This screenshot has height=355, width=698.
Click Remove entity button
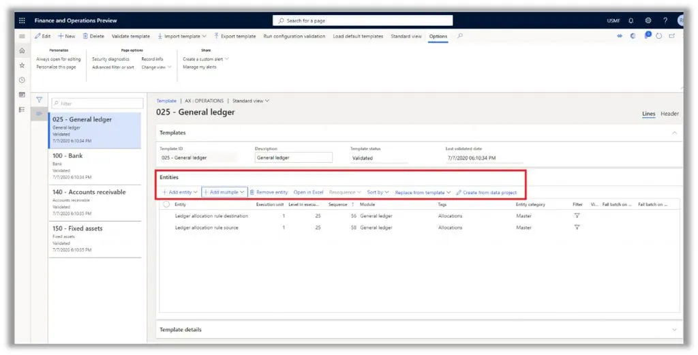(269, 192)
